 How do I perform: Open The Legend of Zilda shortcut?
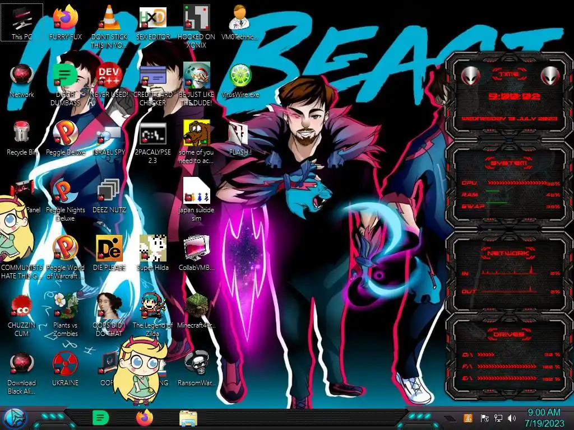153,315
